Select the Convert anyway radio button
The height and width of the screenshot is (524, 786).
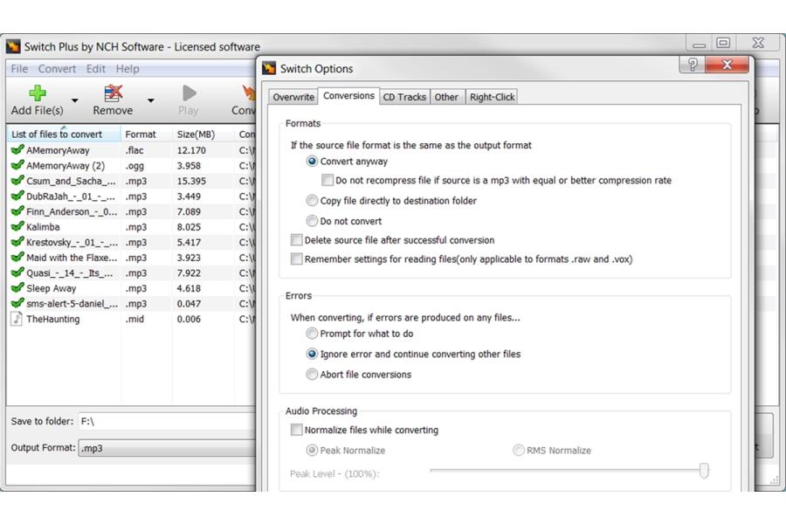coord(312,161)
